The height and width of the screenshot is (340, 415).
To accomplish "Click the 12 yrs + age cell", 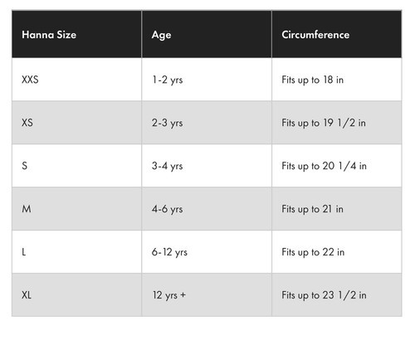I will (x=207, y=295).
